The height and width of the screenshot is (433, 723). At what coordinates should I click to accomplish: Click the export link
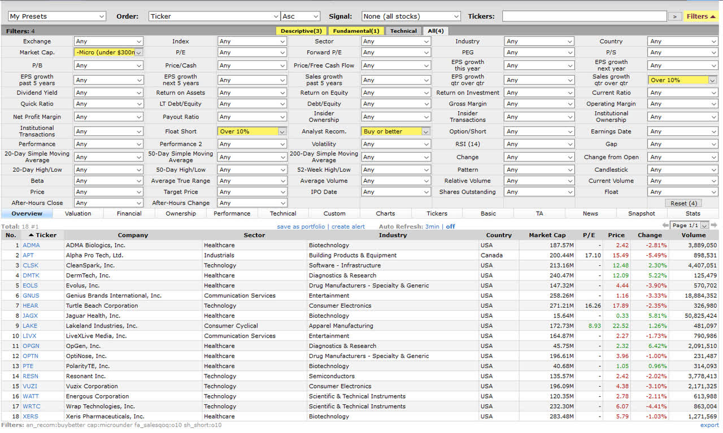coord(709,425)
